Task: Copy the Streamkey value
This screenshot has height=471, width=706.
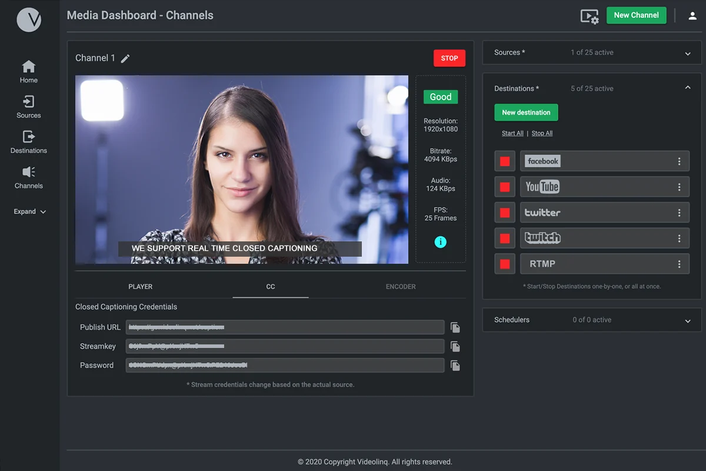Action: coord(455,346)
